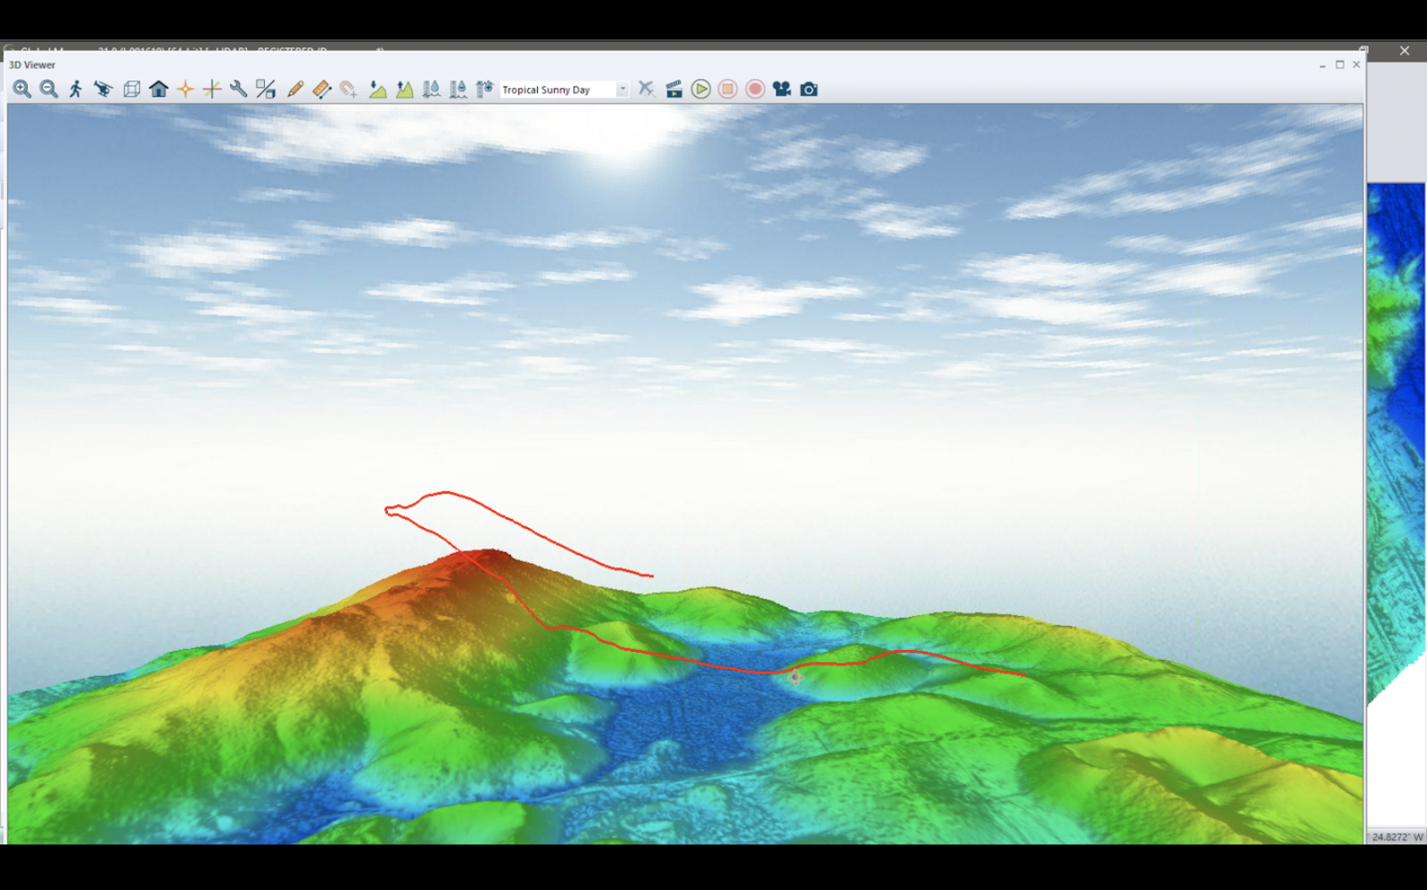Capture a screenshot with the camera icon
Viewport: 1427px width, 890px height.
809,89
